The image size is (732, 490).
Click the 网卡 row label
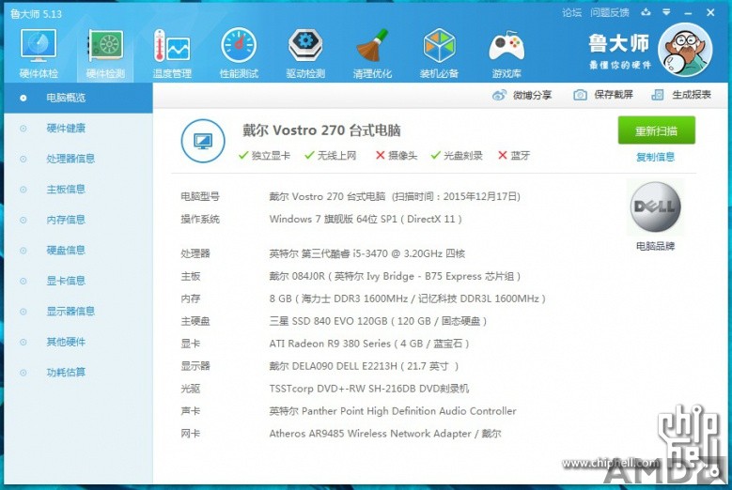(191, 434)
